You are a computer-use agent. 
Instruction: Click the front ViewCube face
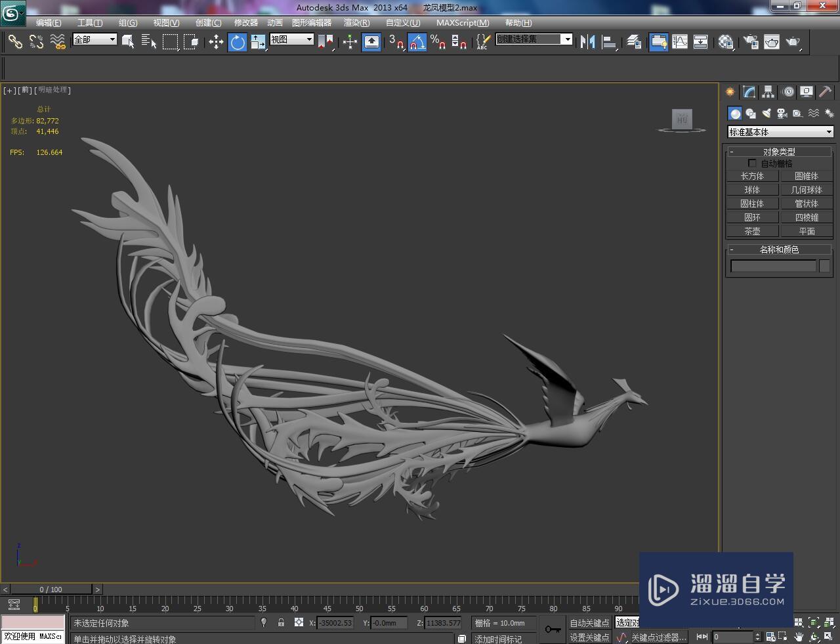tap(682, 119)
